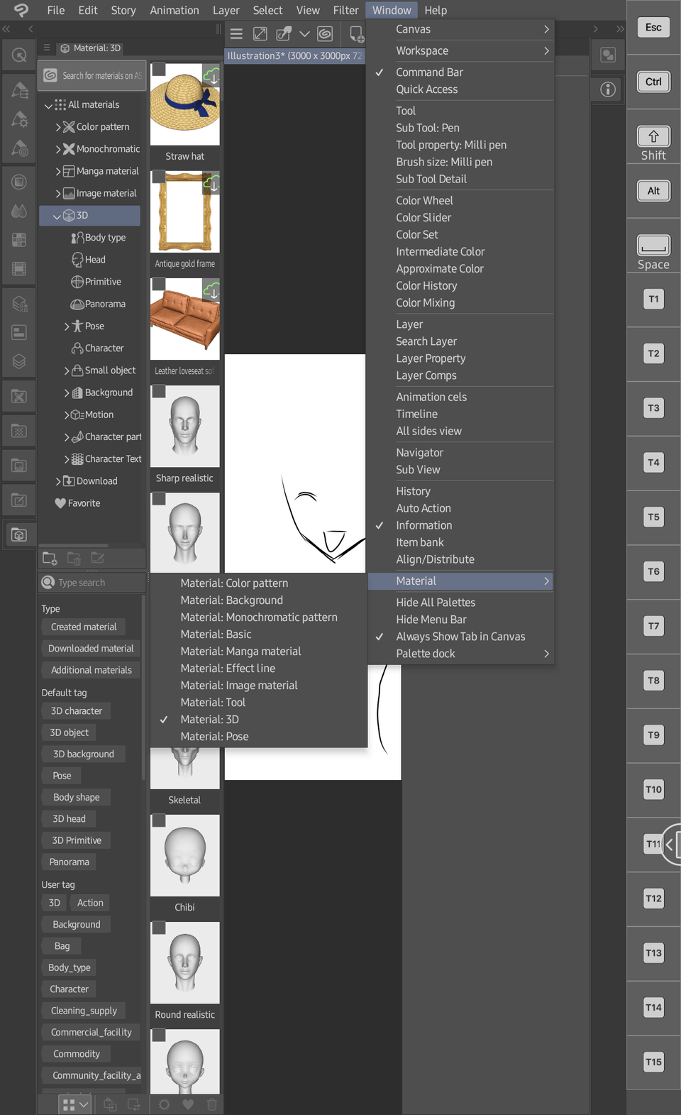Toggle Always Show Tab in Canvas option

[x=460, y=637]
